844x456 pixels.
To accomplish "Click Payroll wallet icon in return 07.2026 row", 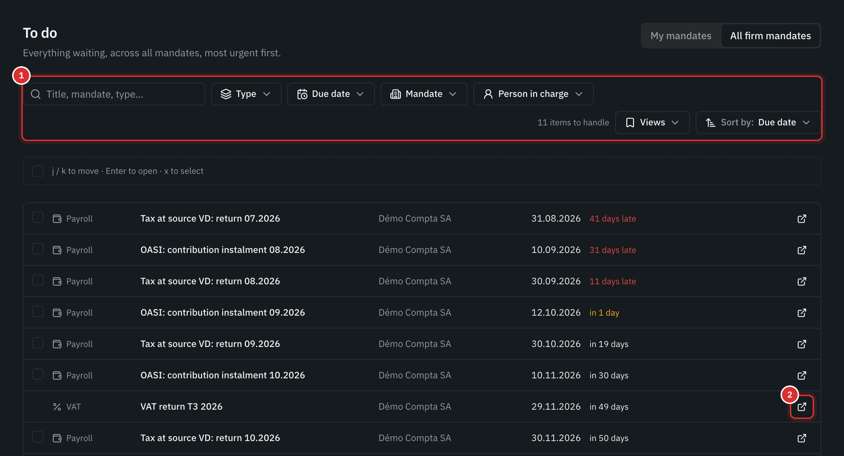I will [57, 218].
